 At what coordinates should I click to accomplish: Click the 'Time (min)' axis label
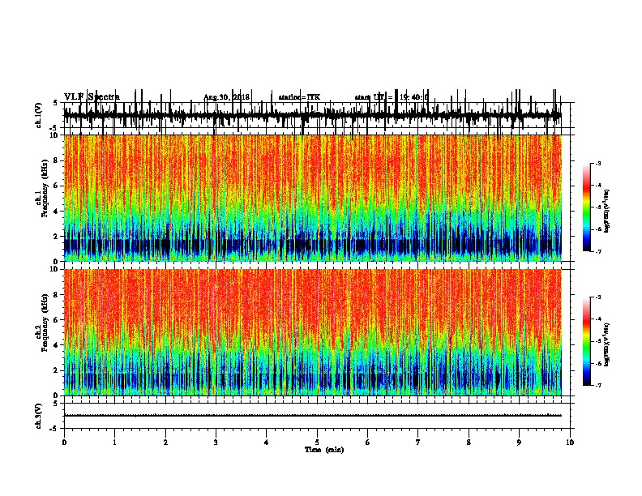point(324,450)
